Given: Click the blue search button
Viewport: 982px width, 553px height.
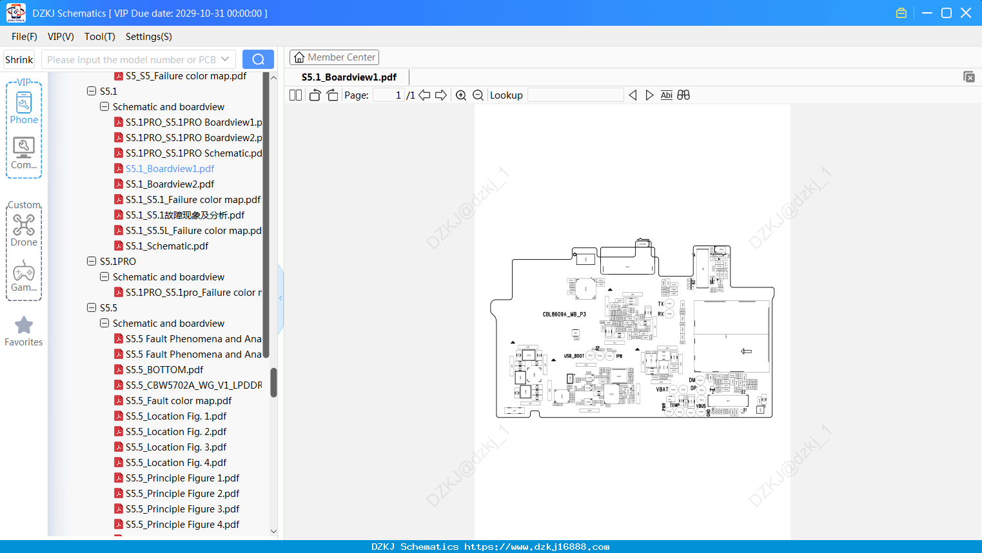Looking at the screenshot, I should 258,59.
